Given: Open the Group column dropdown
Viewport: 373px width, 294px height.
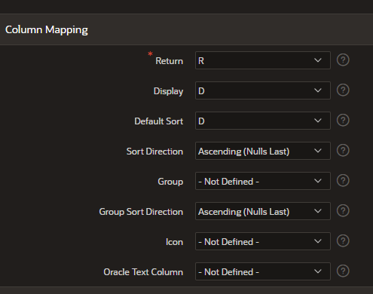Looking at the screenshot, I should click(x=263, y=181).
